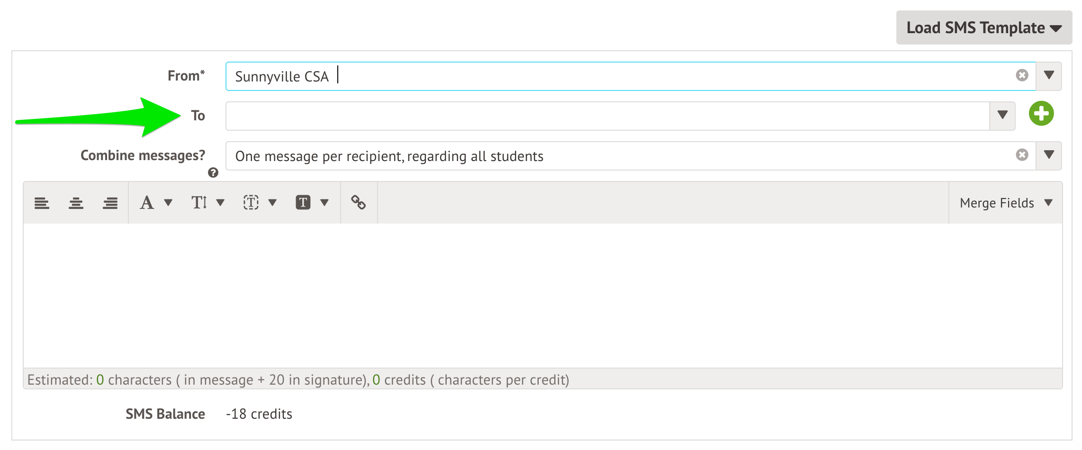
Task: Expand the From dropdown arrow
Action: [x=1049, y=76]
